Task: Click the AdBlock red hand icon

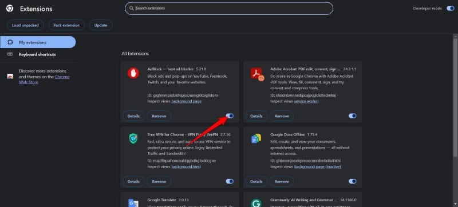Action: (x=133, y=73)
